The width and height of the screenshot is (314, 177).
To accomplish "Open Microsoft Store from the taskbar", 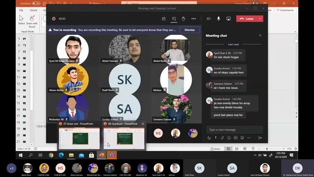I will coord(92,155).
